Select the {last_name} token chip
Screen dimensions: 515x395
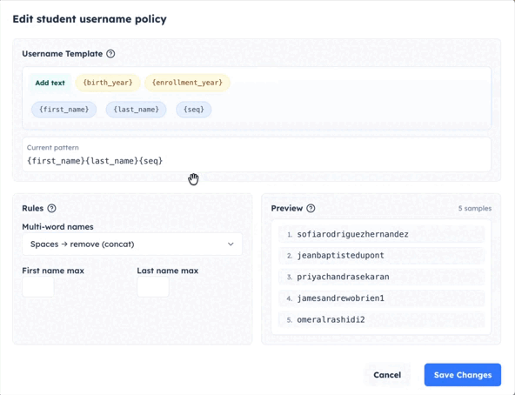(136, 110)
